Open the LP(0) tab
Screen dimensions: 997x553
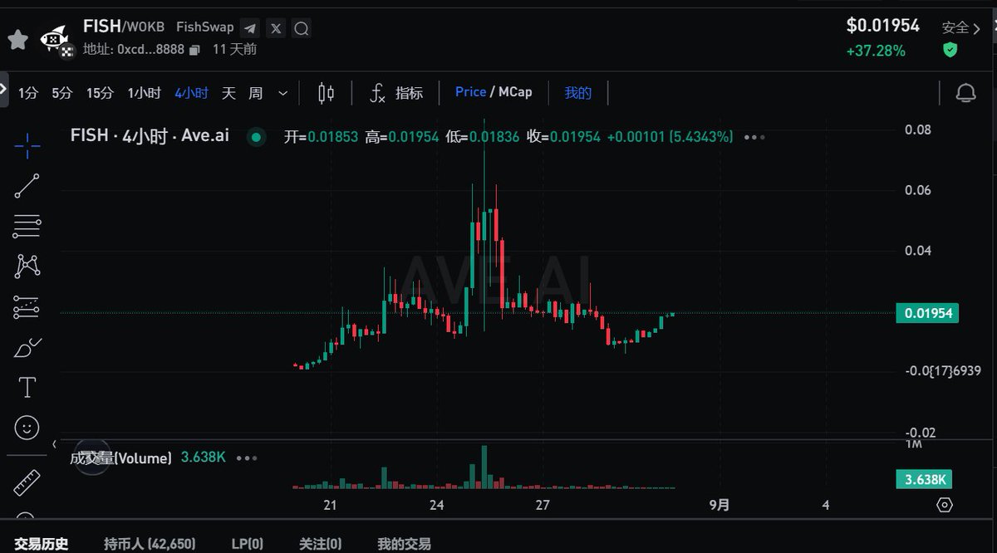point(247,544)
